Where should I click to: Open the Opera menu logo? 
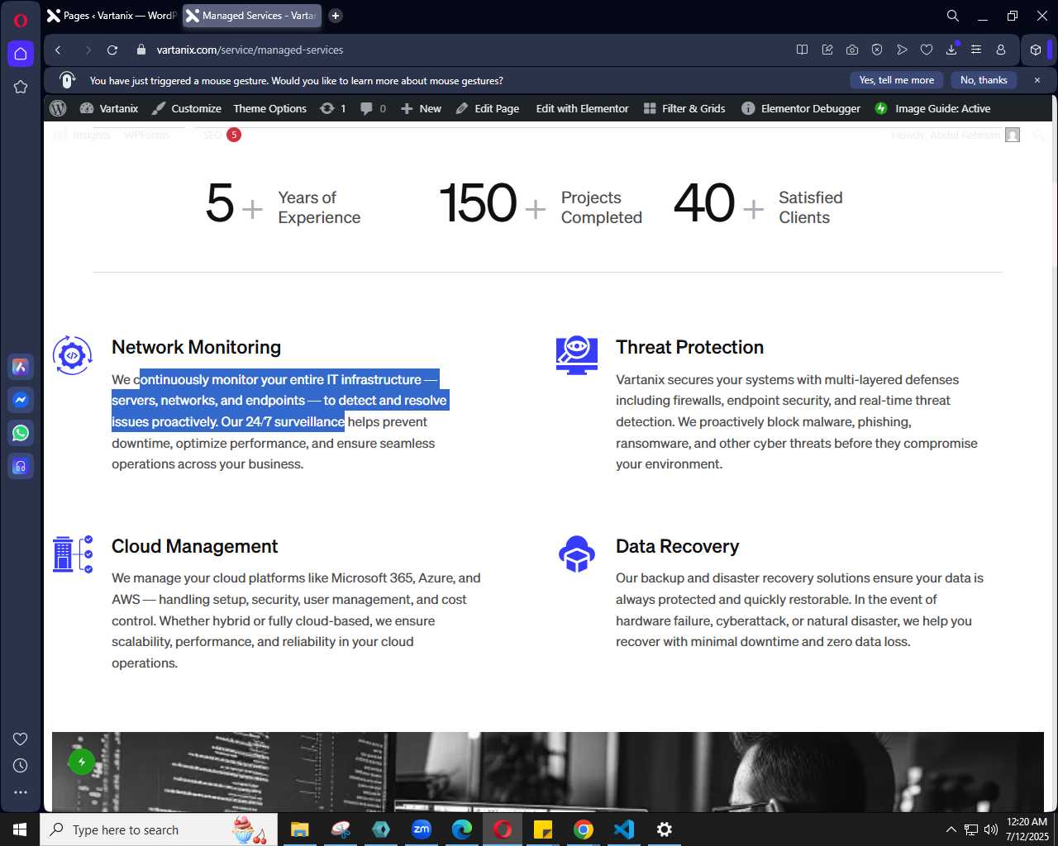tap(21, 20)
